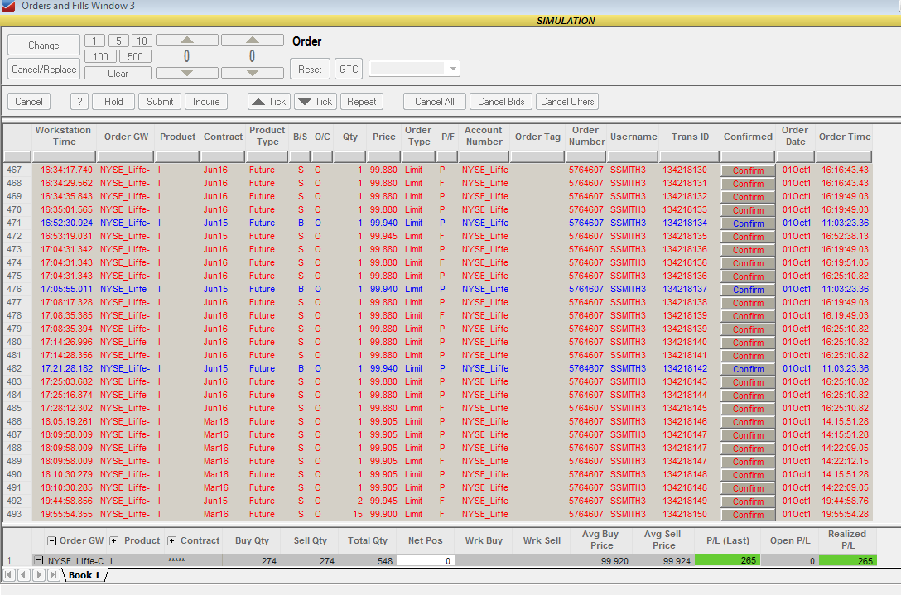901x595 pixels.
Task: Set quantity preset 100
Action: click(100, 57)
